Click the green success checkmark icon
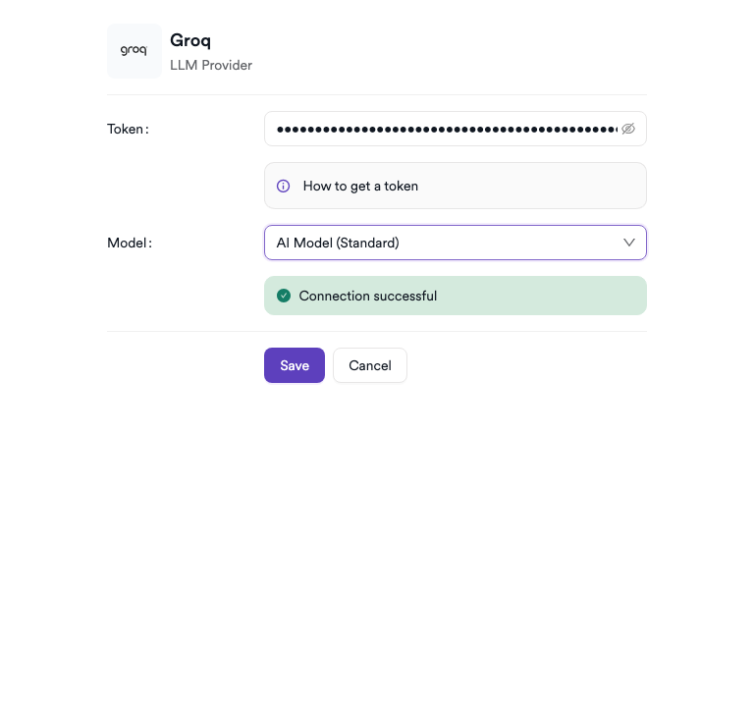 coord(284,296)
